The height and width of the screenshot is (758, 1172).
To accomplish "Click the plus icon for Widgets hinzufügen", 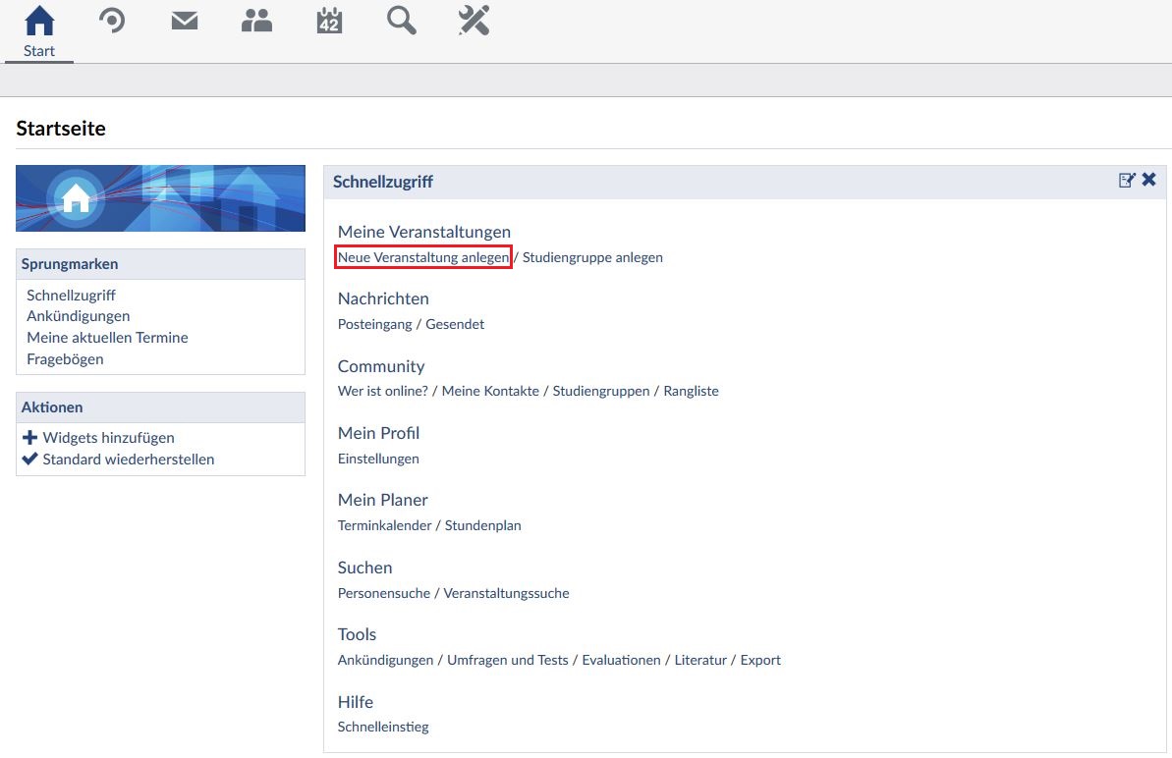I will 29,438.
